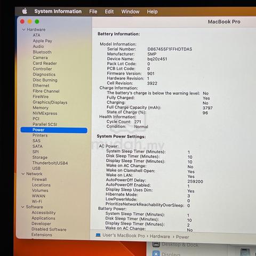The height and width of the screenshot is (256, 256).
Task: Collapse the Network section
Action: pyautogui.click(x=23, y=174)
